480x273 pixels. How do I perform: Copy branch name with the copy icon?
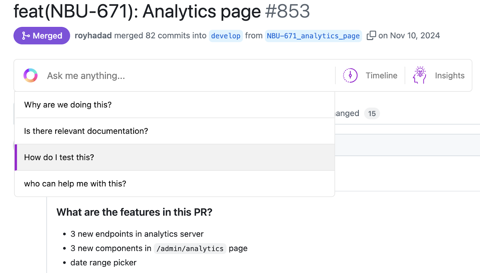click(x=371, y=36)
